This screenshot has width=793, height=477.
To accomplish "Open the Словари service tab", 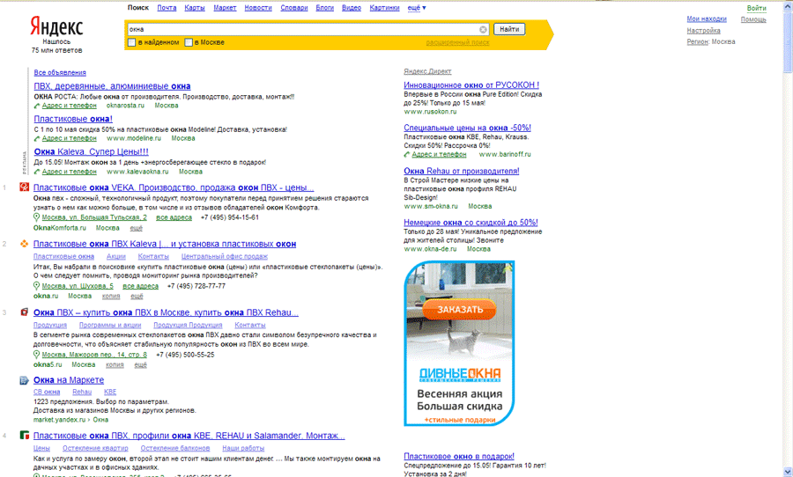I will 294,8.
